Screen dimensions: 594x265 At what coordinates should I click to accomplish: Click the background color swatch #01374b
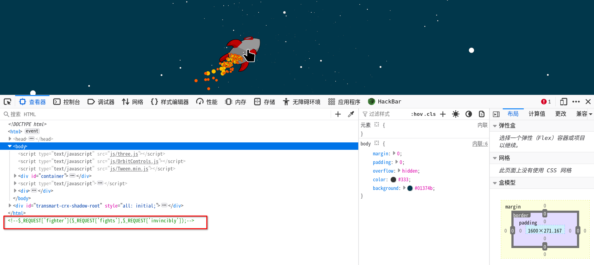(410, 188)
